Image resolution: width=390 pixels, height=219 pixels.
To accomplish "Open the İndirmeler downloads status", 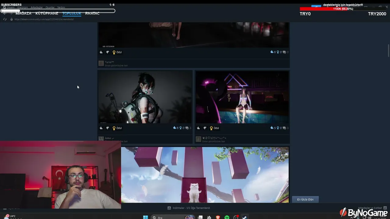I will click(191, 208).
